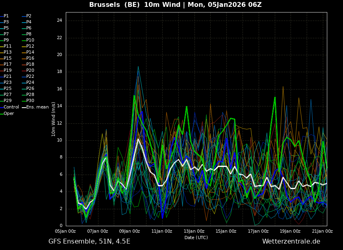This screenshot has width=343, height=250.
Task: Click the P18 legend entry
Action: [x=28, y=64]
